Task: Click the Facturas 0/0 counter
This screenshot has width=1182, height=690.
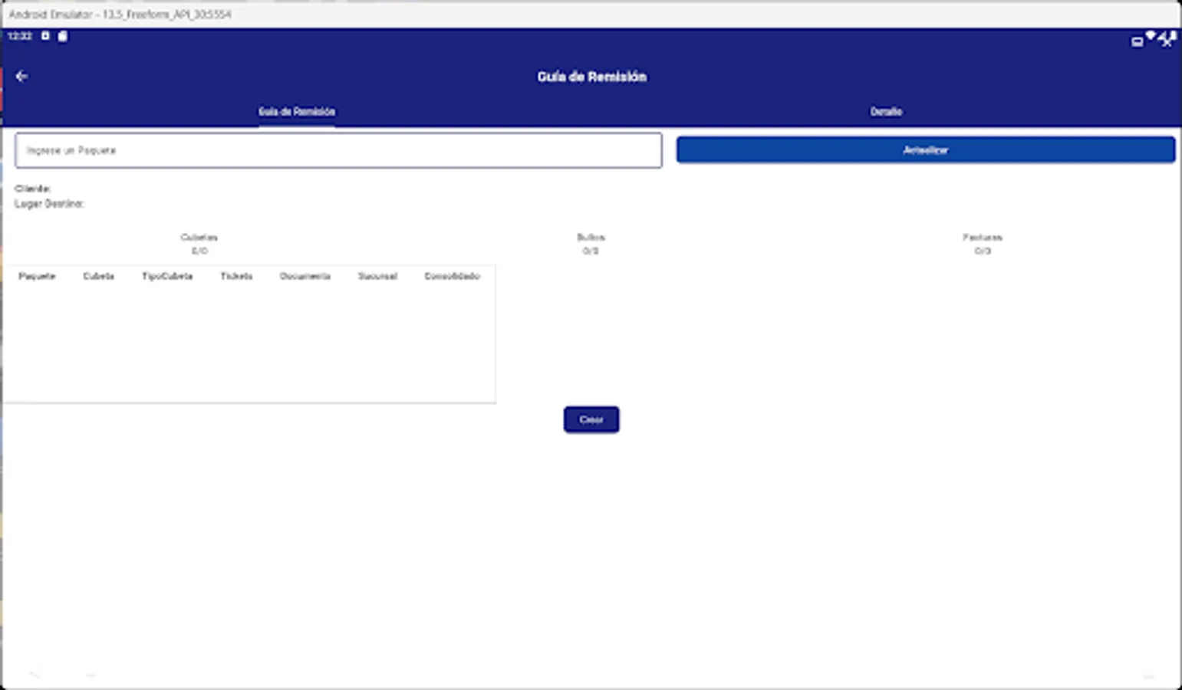Action: pos(983,244)
